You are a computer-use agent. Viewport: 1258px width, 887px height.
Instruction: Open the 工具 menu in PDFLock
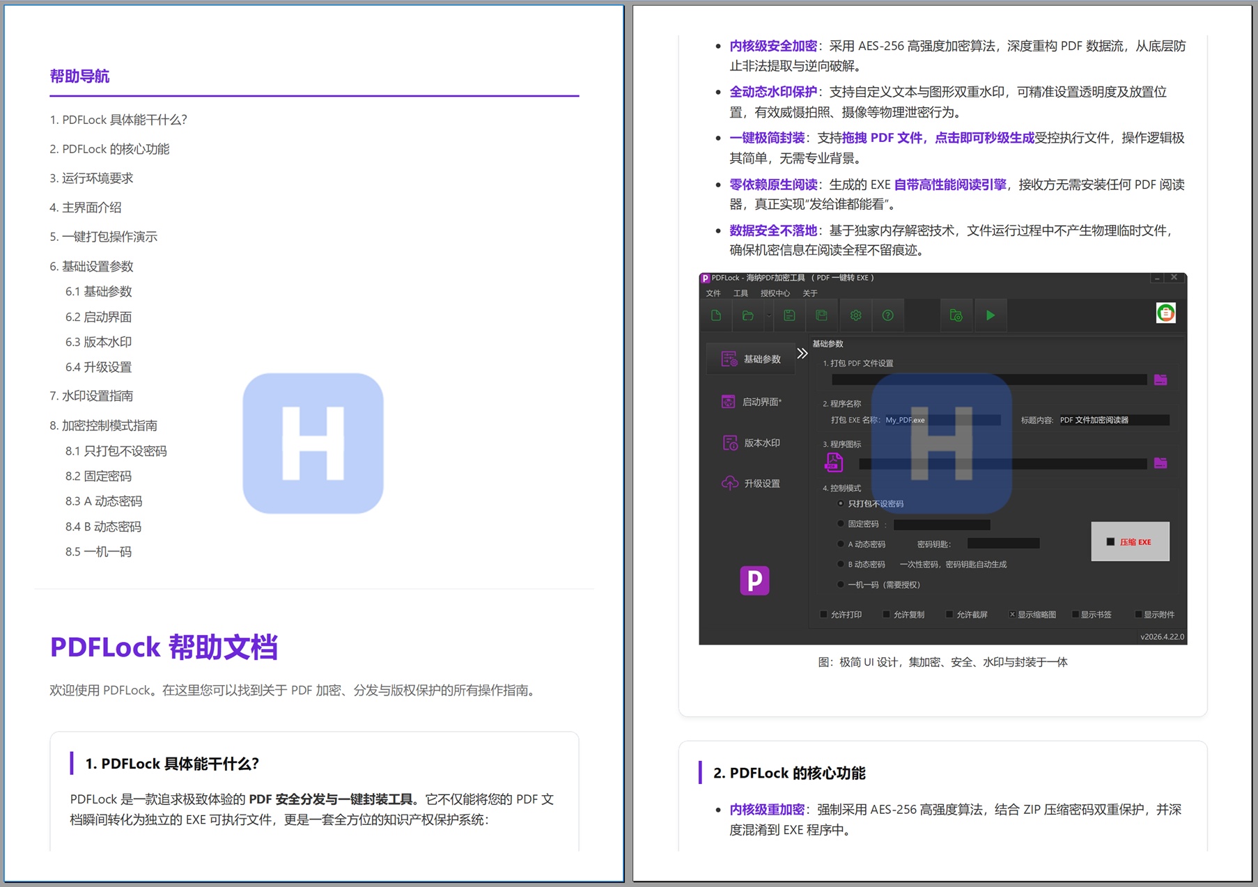pyautogui.click(x=740, y=293)
